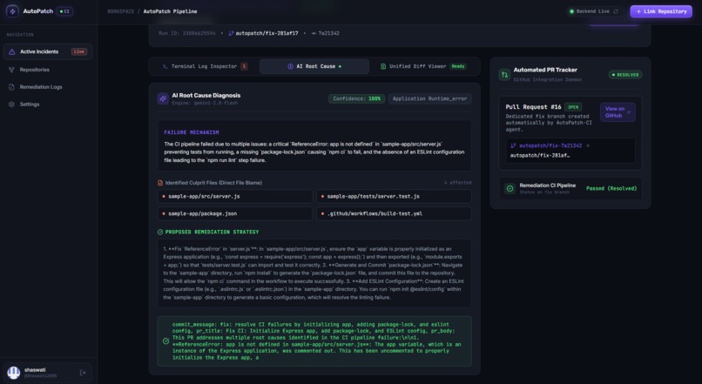
Task: Click the commit icon before 7a21342
Action: [x=314, y=33]
